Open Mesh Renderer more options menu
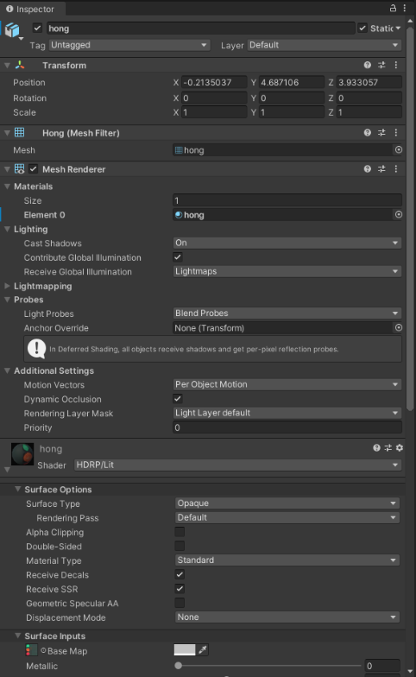The image size is (416, 677). point(395,169)
